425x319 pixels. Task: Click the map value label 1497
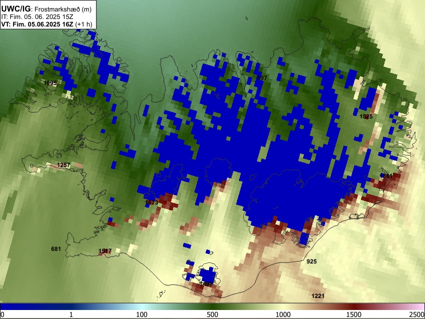click(206, 284)
